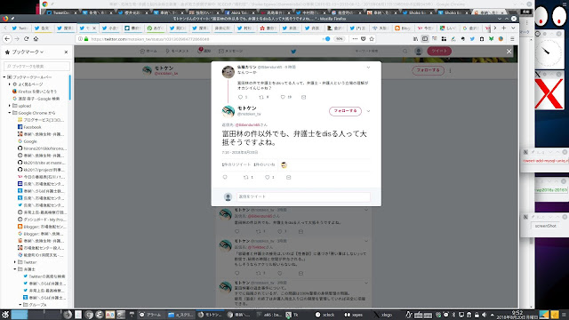Close the bookmarks sidebar

[x=66, y=52]
